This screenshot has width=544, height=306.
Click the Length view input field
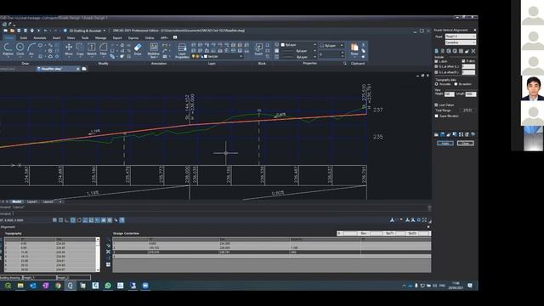(470, 94)
